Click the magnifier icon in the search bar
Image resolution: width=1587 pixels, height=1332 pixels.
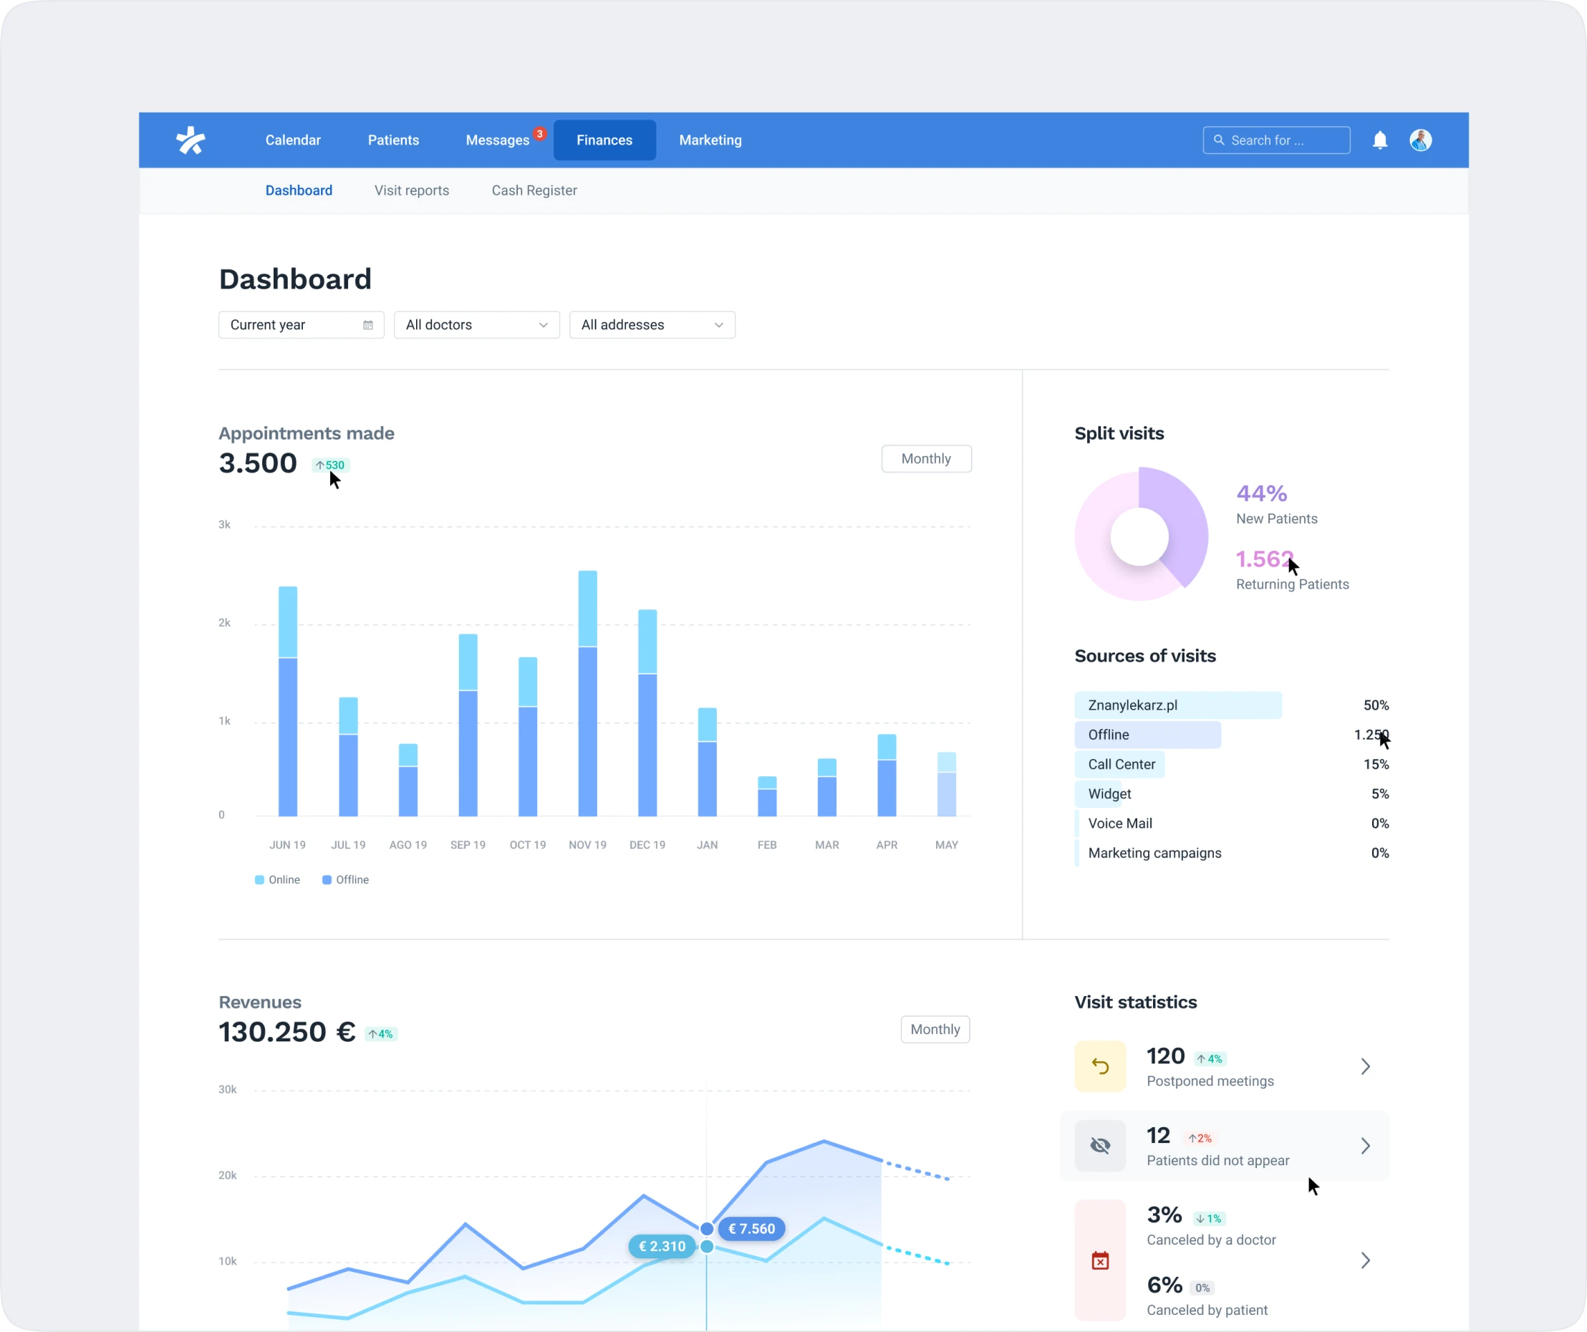point(1219,140)
